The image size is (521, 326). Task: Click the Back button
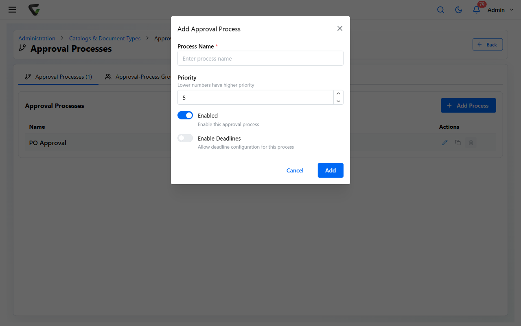488,44
